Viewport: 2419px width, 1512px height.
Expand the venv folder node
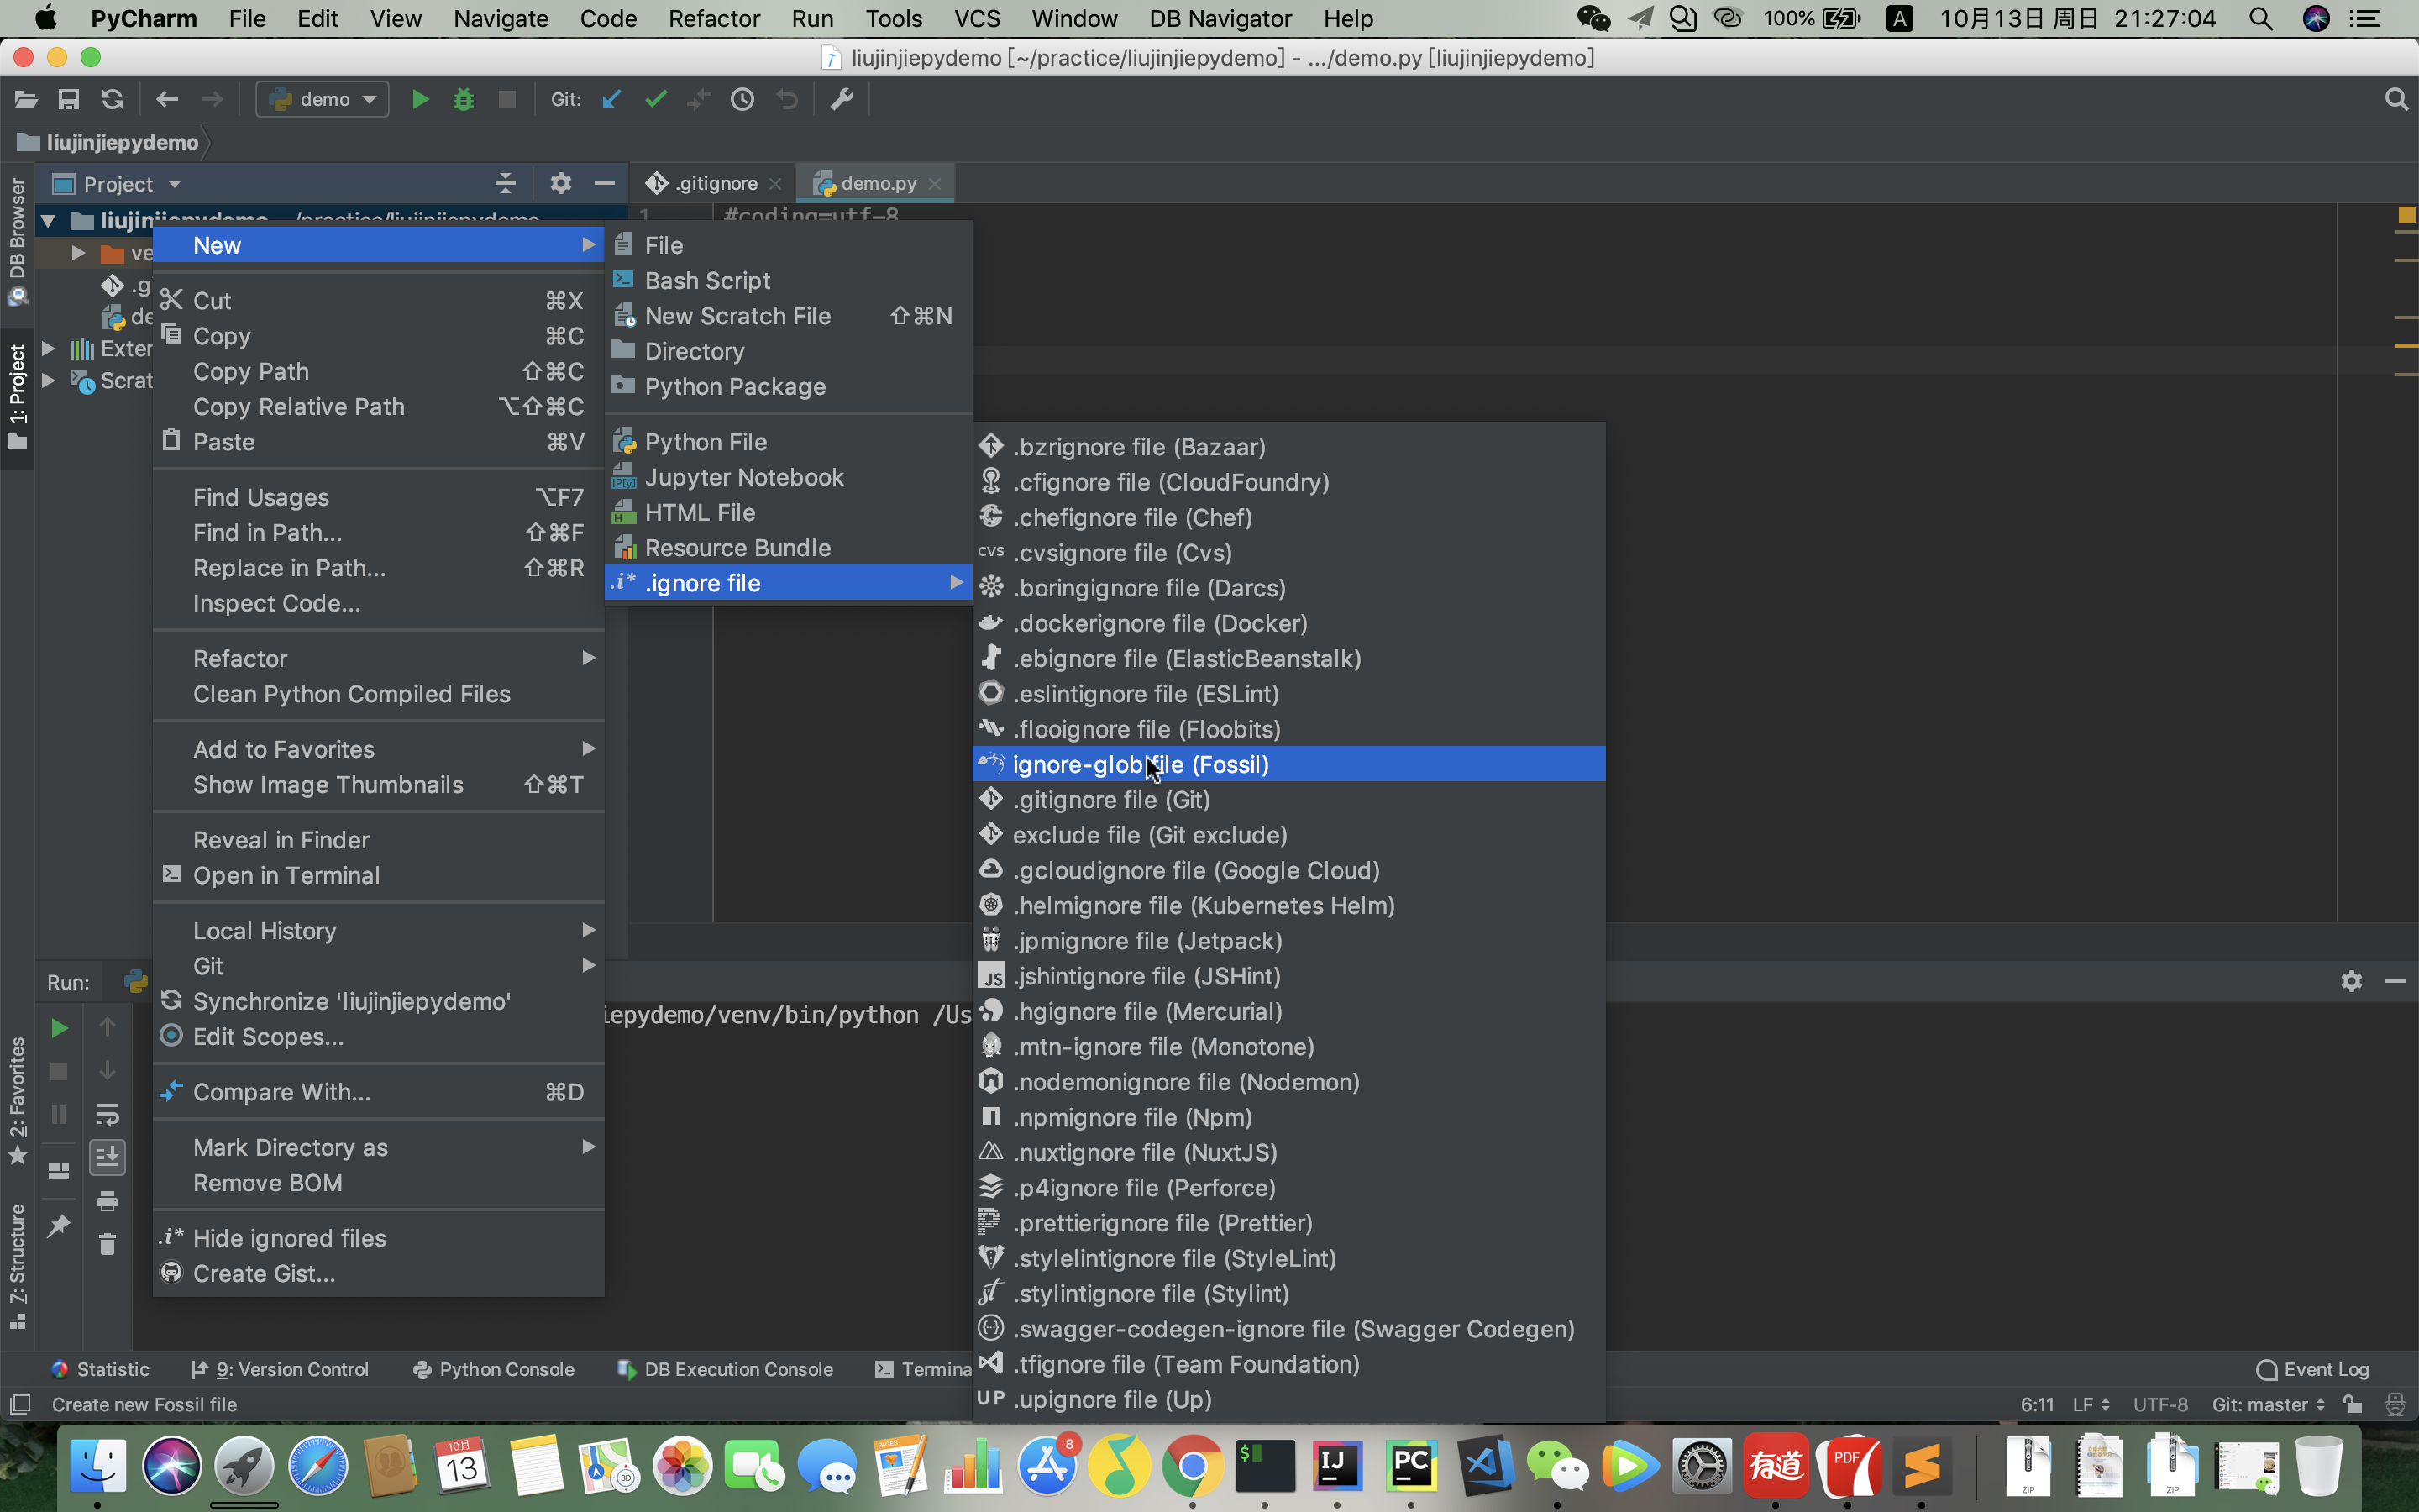(77, 253)
